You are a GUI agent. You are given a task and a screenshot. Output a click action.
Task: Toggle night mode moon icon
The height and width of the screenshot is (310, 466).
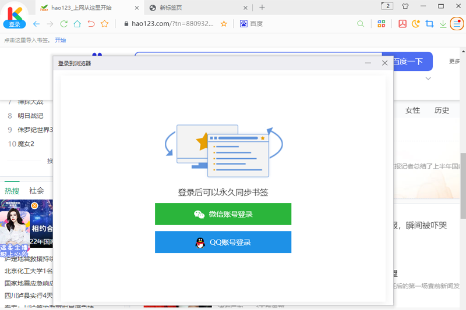(416, 24)
